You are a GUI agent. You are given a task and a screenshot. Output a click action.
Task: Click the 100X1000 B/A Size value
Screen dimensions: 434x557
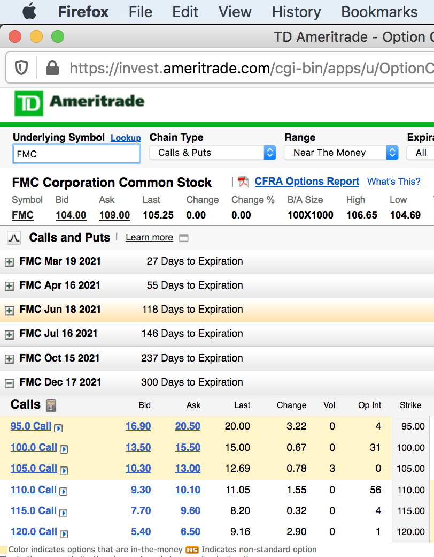[310, 215]
